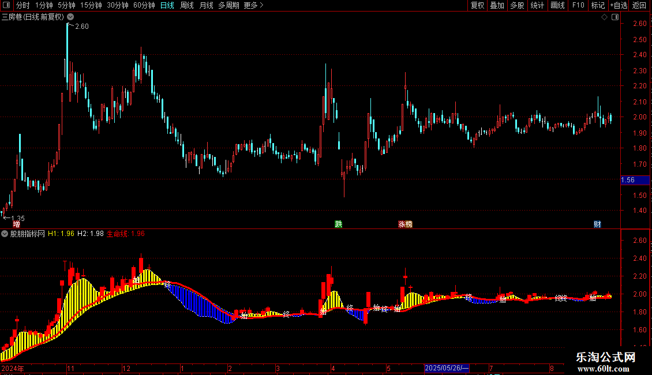The width and height of the screenshot is (652, 375).
Task: Switch to 月线 monthly chart
Action: (x=206, y=5)
